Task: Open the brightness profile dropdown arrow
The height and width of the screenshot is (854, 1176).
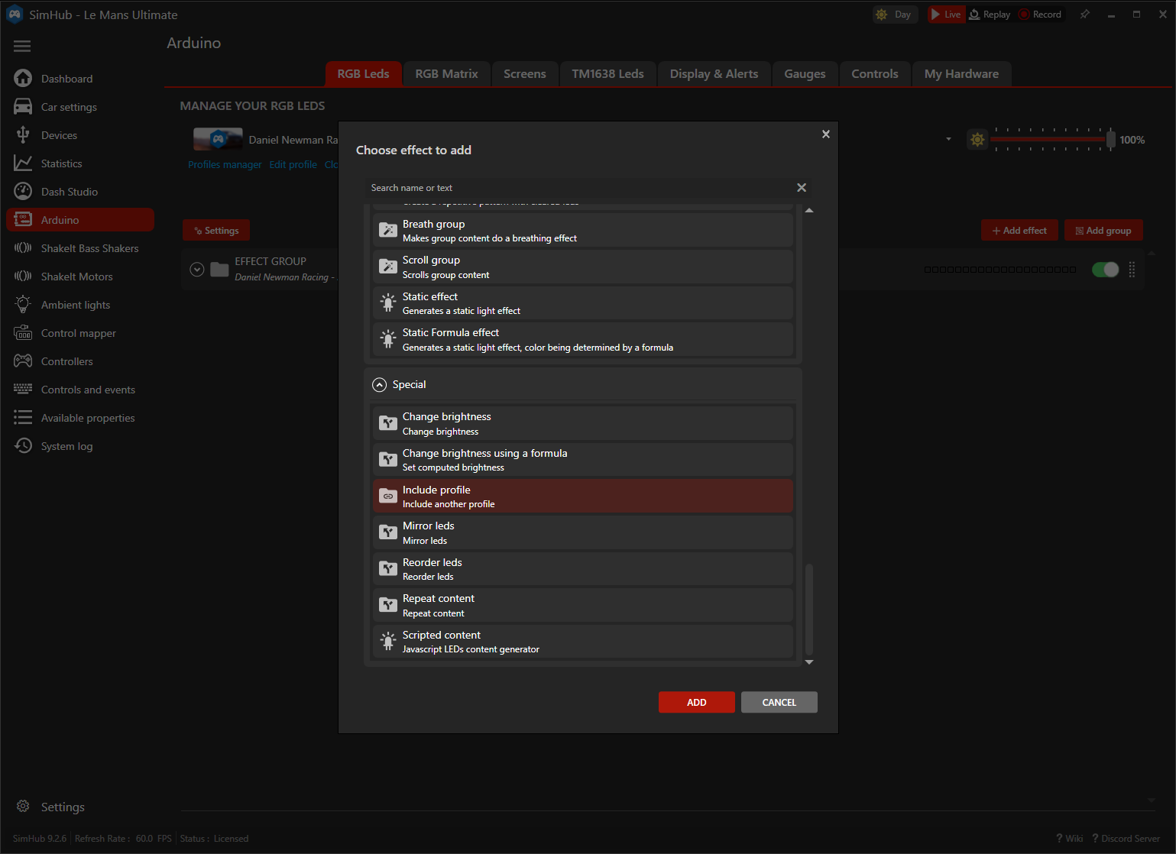Action: (x=948, y=139)
